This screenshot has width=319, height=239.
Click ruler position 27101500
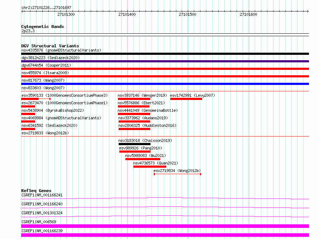(187, 14)
